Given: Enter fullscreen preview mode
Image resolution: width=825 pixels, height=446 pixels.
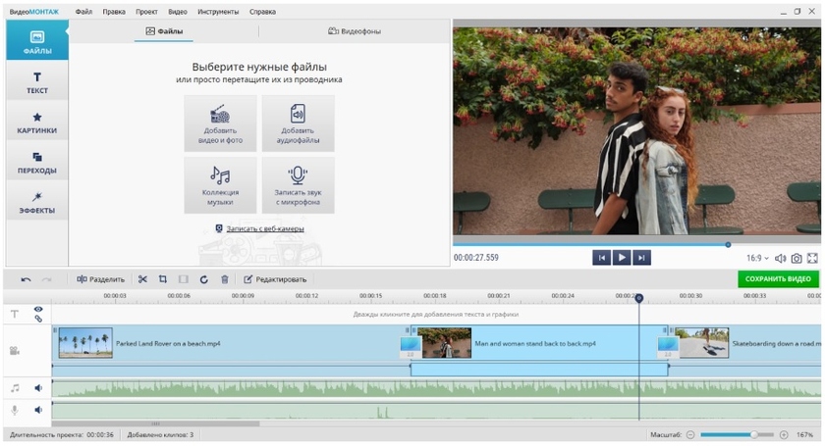Looking at the screenshot, I should pyautogui.click(x=812, y=259).
